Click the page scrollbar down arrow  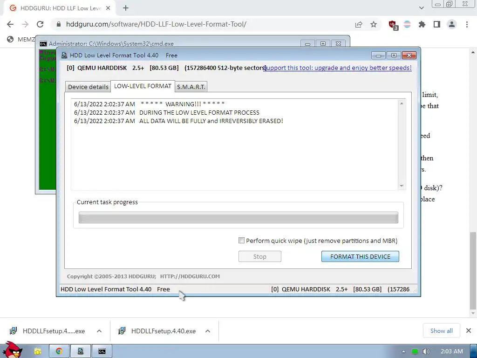[473, 313]
